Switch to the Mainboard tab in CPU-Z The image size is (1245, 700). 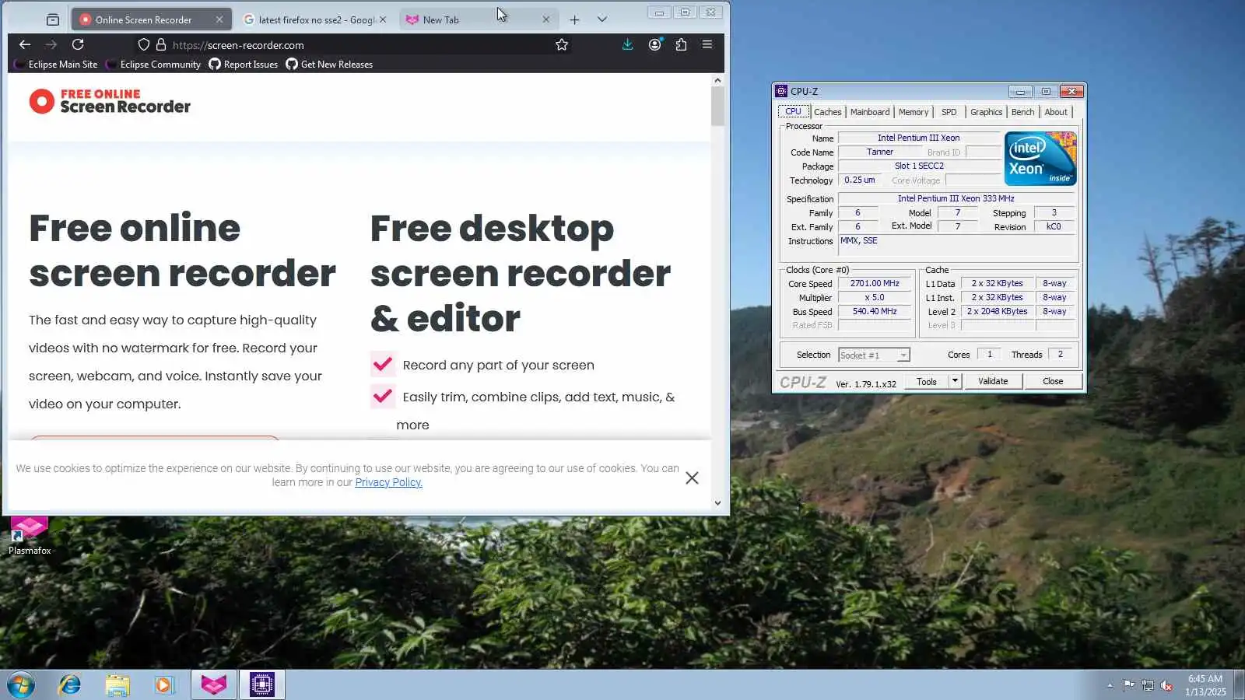coord(870,112)
